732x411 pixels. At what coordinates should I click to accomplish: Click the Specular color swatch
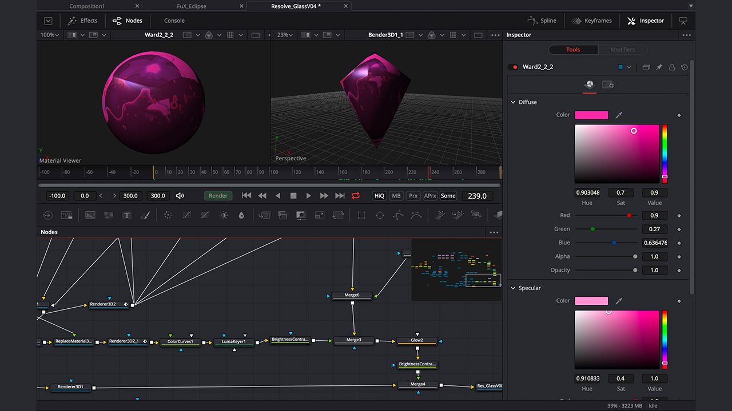591,301
